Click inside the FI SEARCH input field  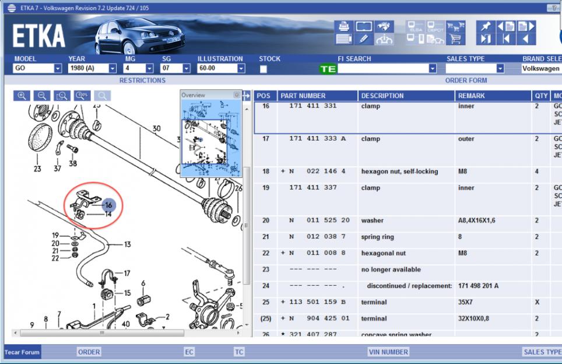coord(383,68)
